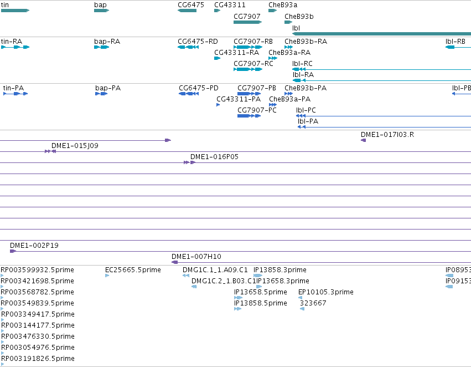Select the DMG1C.1_1.A09.C1 label

(x=215, y=270)
